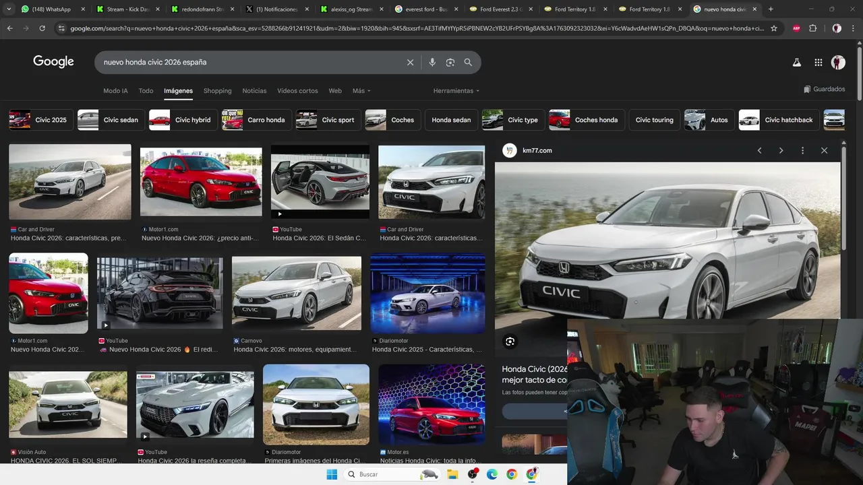Start voice search with microphone icon
The height and width of the screenshot is (485, 863).
[x=432, y=62]
